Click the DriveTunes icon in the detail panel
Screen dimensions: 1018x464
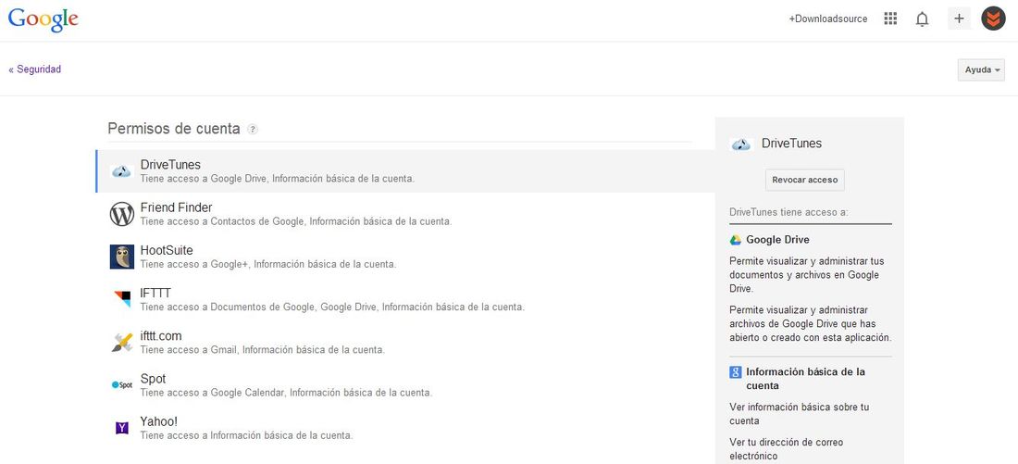pyautogui.click(x=740, y=144)
